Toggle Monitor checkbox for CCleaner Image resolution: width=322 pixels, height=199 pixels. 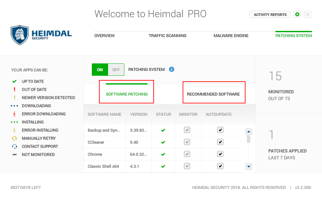tap(187, 142)
